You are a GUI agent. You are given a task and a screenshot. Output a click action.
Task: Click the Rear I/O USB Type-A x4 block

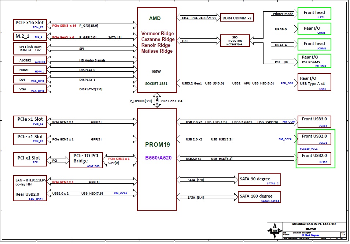tap(314, 82)
